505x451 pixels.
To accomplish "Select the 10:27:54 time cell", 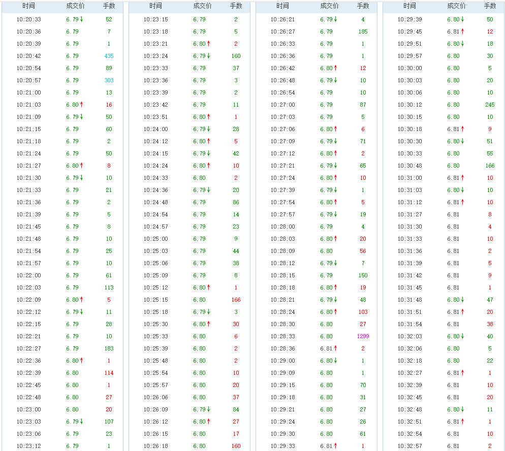I will pyautogui.click(x=282, y=202).
